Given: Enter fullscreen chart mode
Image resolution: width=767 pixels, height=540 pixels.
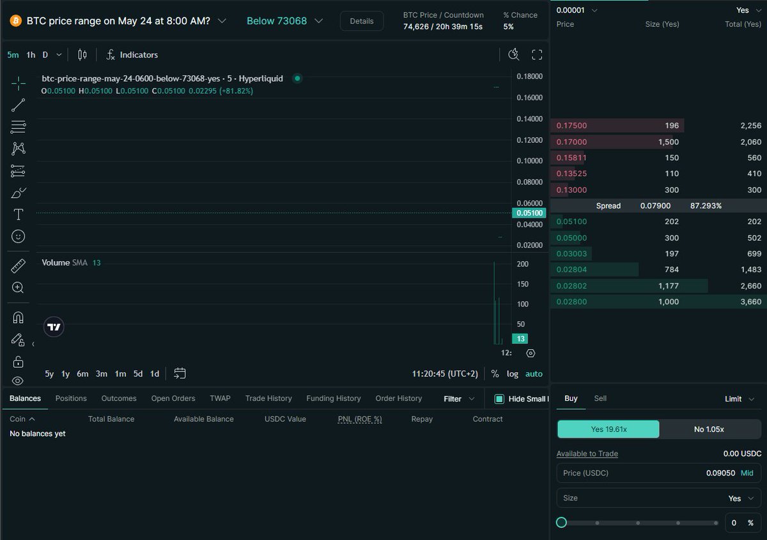Looking at the screenshot, I should click(x=537, y=55).
